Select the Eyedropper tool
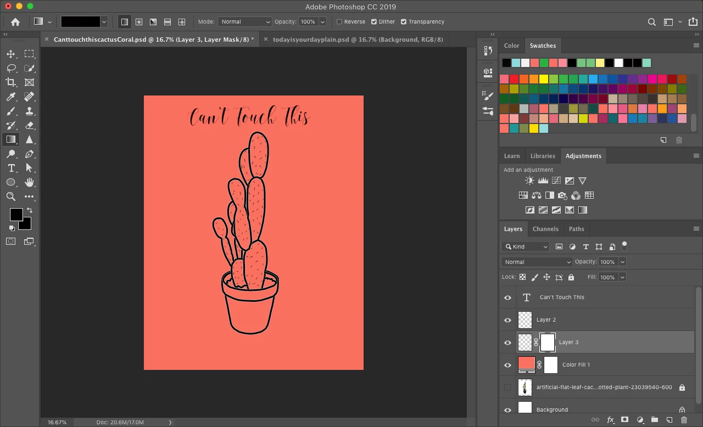The image size is (703, 427). tap(11, 97)
